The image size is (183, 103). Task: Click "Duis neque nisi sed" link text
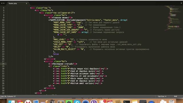coord(82,78)
